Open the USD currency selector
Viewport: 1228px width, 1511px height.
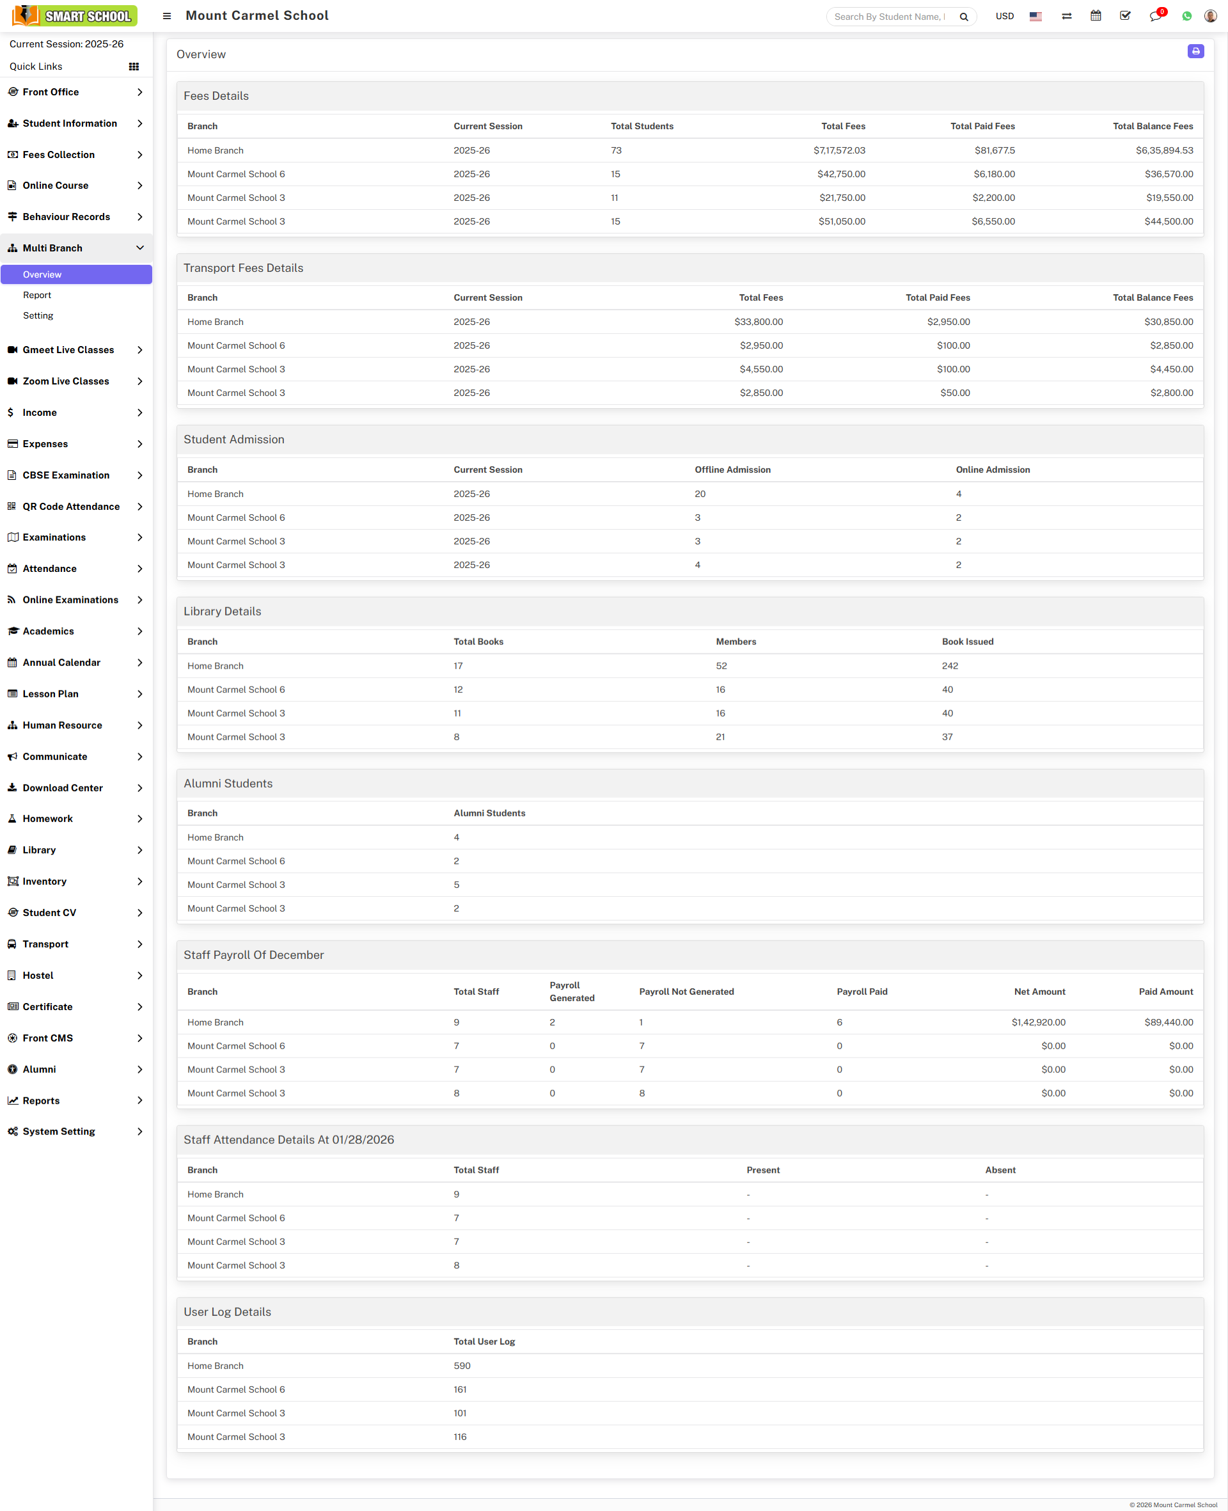[x=1004, y=16]
